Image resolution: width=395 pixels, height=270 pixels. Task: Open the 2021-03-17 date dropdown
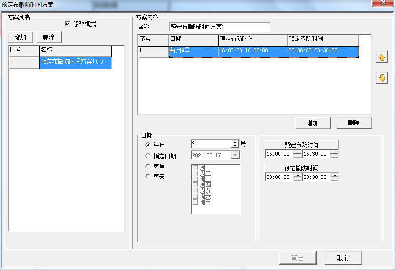(235, 155)
